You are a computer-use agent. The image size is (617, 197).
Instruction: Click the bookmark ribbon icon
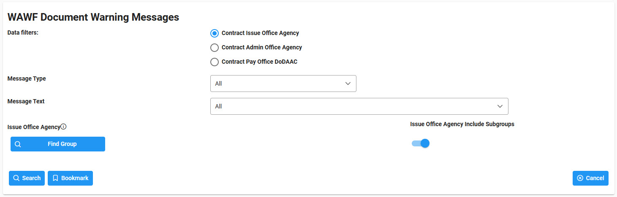pyautogui.click(x=55, y=178)
